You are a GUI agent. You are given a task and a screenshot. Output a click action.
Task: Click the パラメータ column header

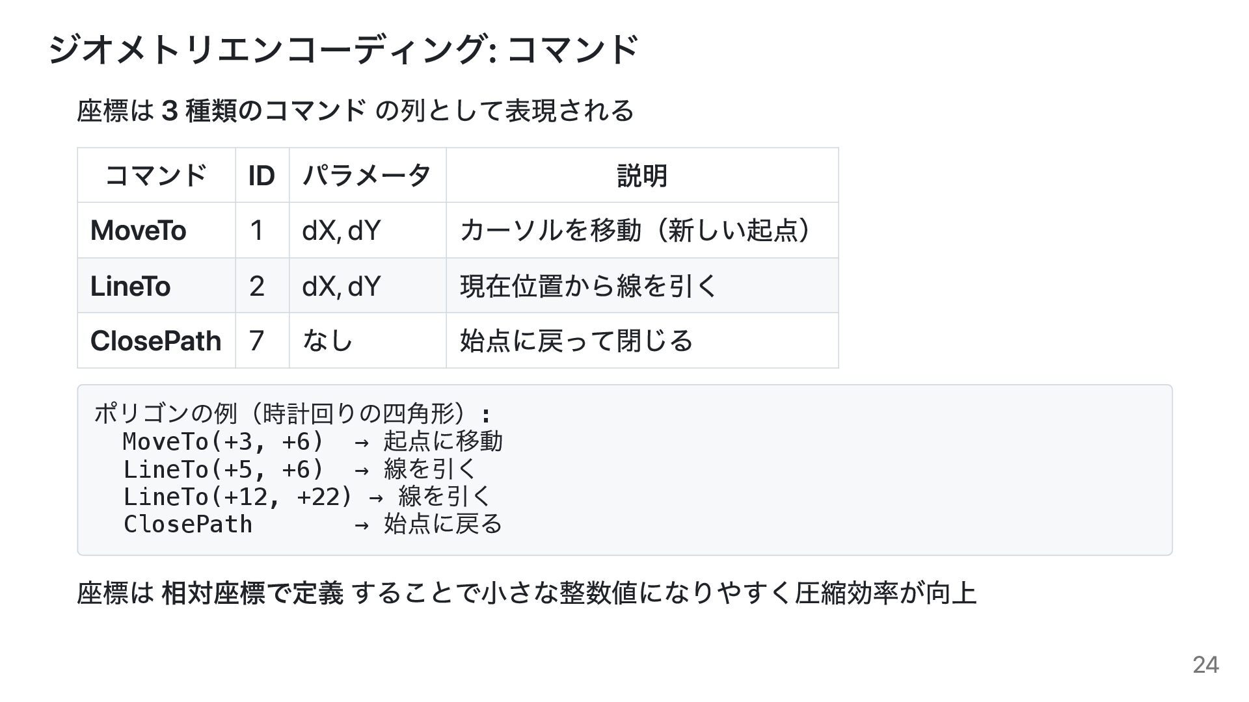[368, 175]
